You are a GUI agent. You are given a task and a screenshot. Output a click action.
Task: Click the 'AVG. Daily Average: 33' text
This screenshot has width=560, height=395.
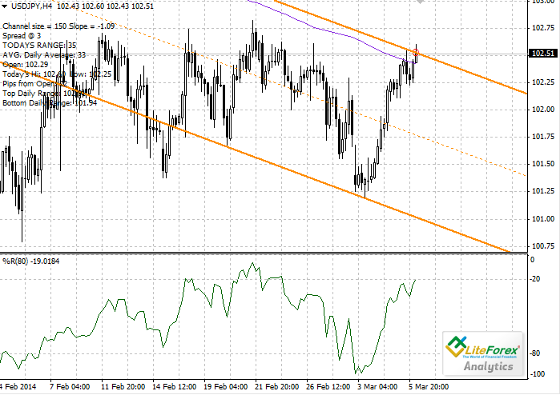pos(44,55)
